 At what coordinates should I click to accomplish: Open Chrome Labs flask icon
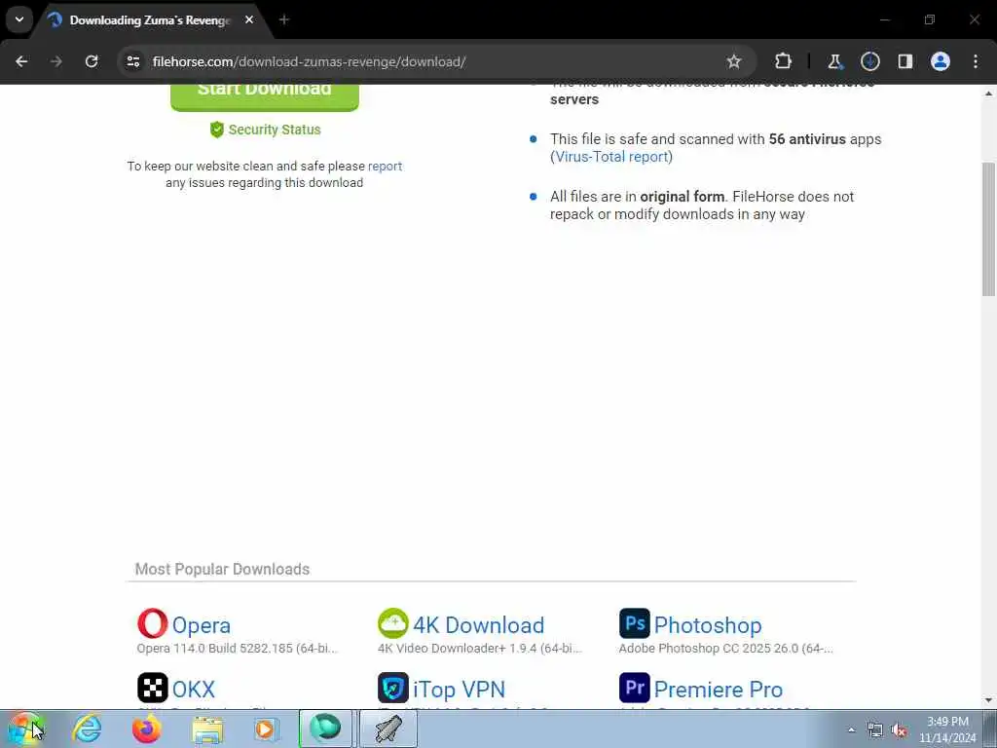click(x=834, y=61)
